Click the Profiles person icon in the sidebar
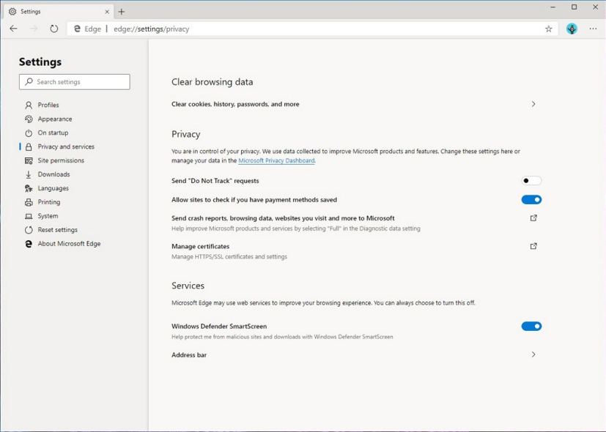The width and height of the screenshot is (606, 432). (29, 105)
